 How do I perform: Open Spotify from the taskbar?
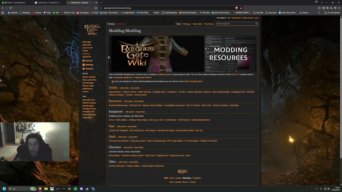click(75, 189)
